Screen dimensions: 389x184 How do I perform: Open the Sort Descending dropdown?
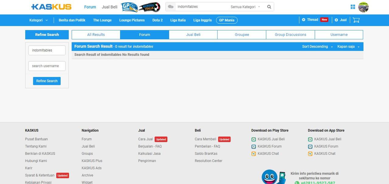click(x=317, y=47)
